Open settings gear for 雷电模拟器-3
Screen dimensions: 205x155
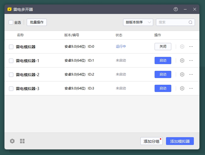(182, 88)
